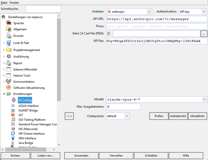Click the Prüfen button
This screenshot has height=160, width=208.
159,116
